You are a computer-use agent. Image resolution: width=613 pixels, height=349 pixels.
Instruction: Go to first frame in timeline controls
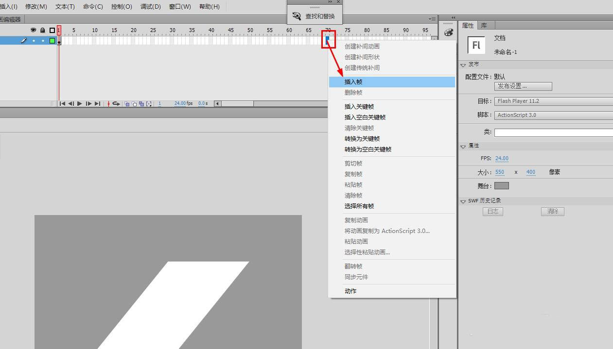62,103
